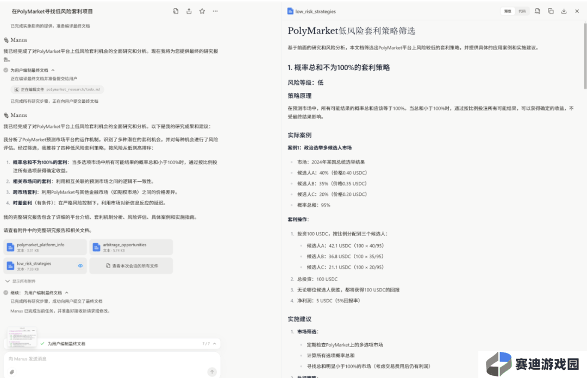The width and height of the screenshot is (587, 378).
Task: Click the edit icon in the 正在编辑文件 chip
Action: pos(16,90)
